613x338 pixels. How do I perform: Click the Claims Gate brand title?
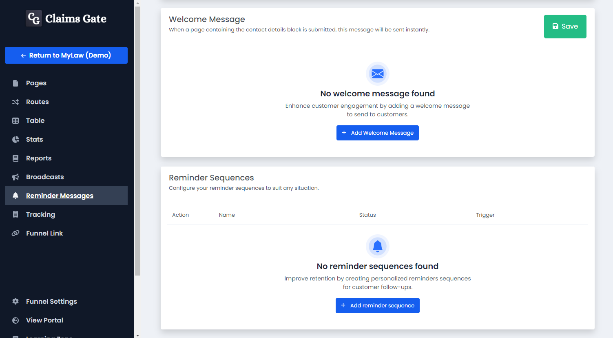(76, 18)
